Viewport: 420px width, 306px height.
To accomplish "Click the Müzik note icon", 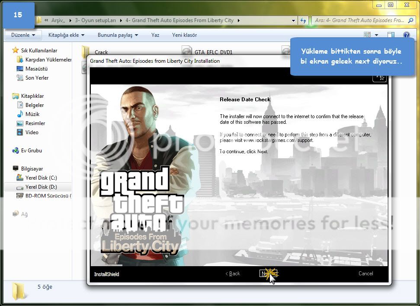I will point(20,114).
